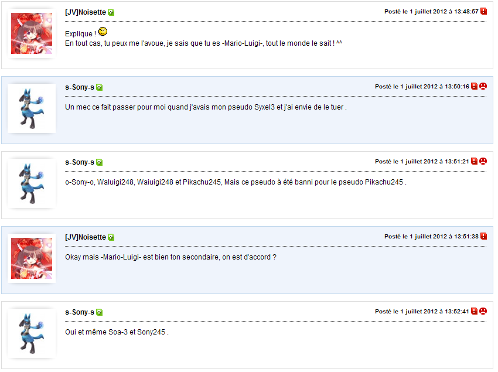Open the [JV]Noisette username on the 13:48:57 post
Viewport: 498px width, 372px height.
tap(86, 12)
